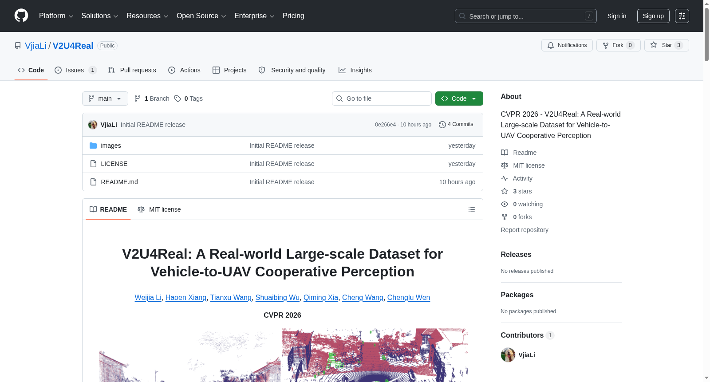Open the main branch selector dropdown
This screenshot has height=382, width=710.
[105, 98]
